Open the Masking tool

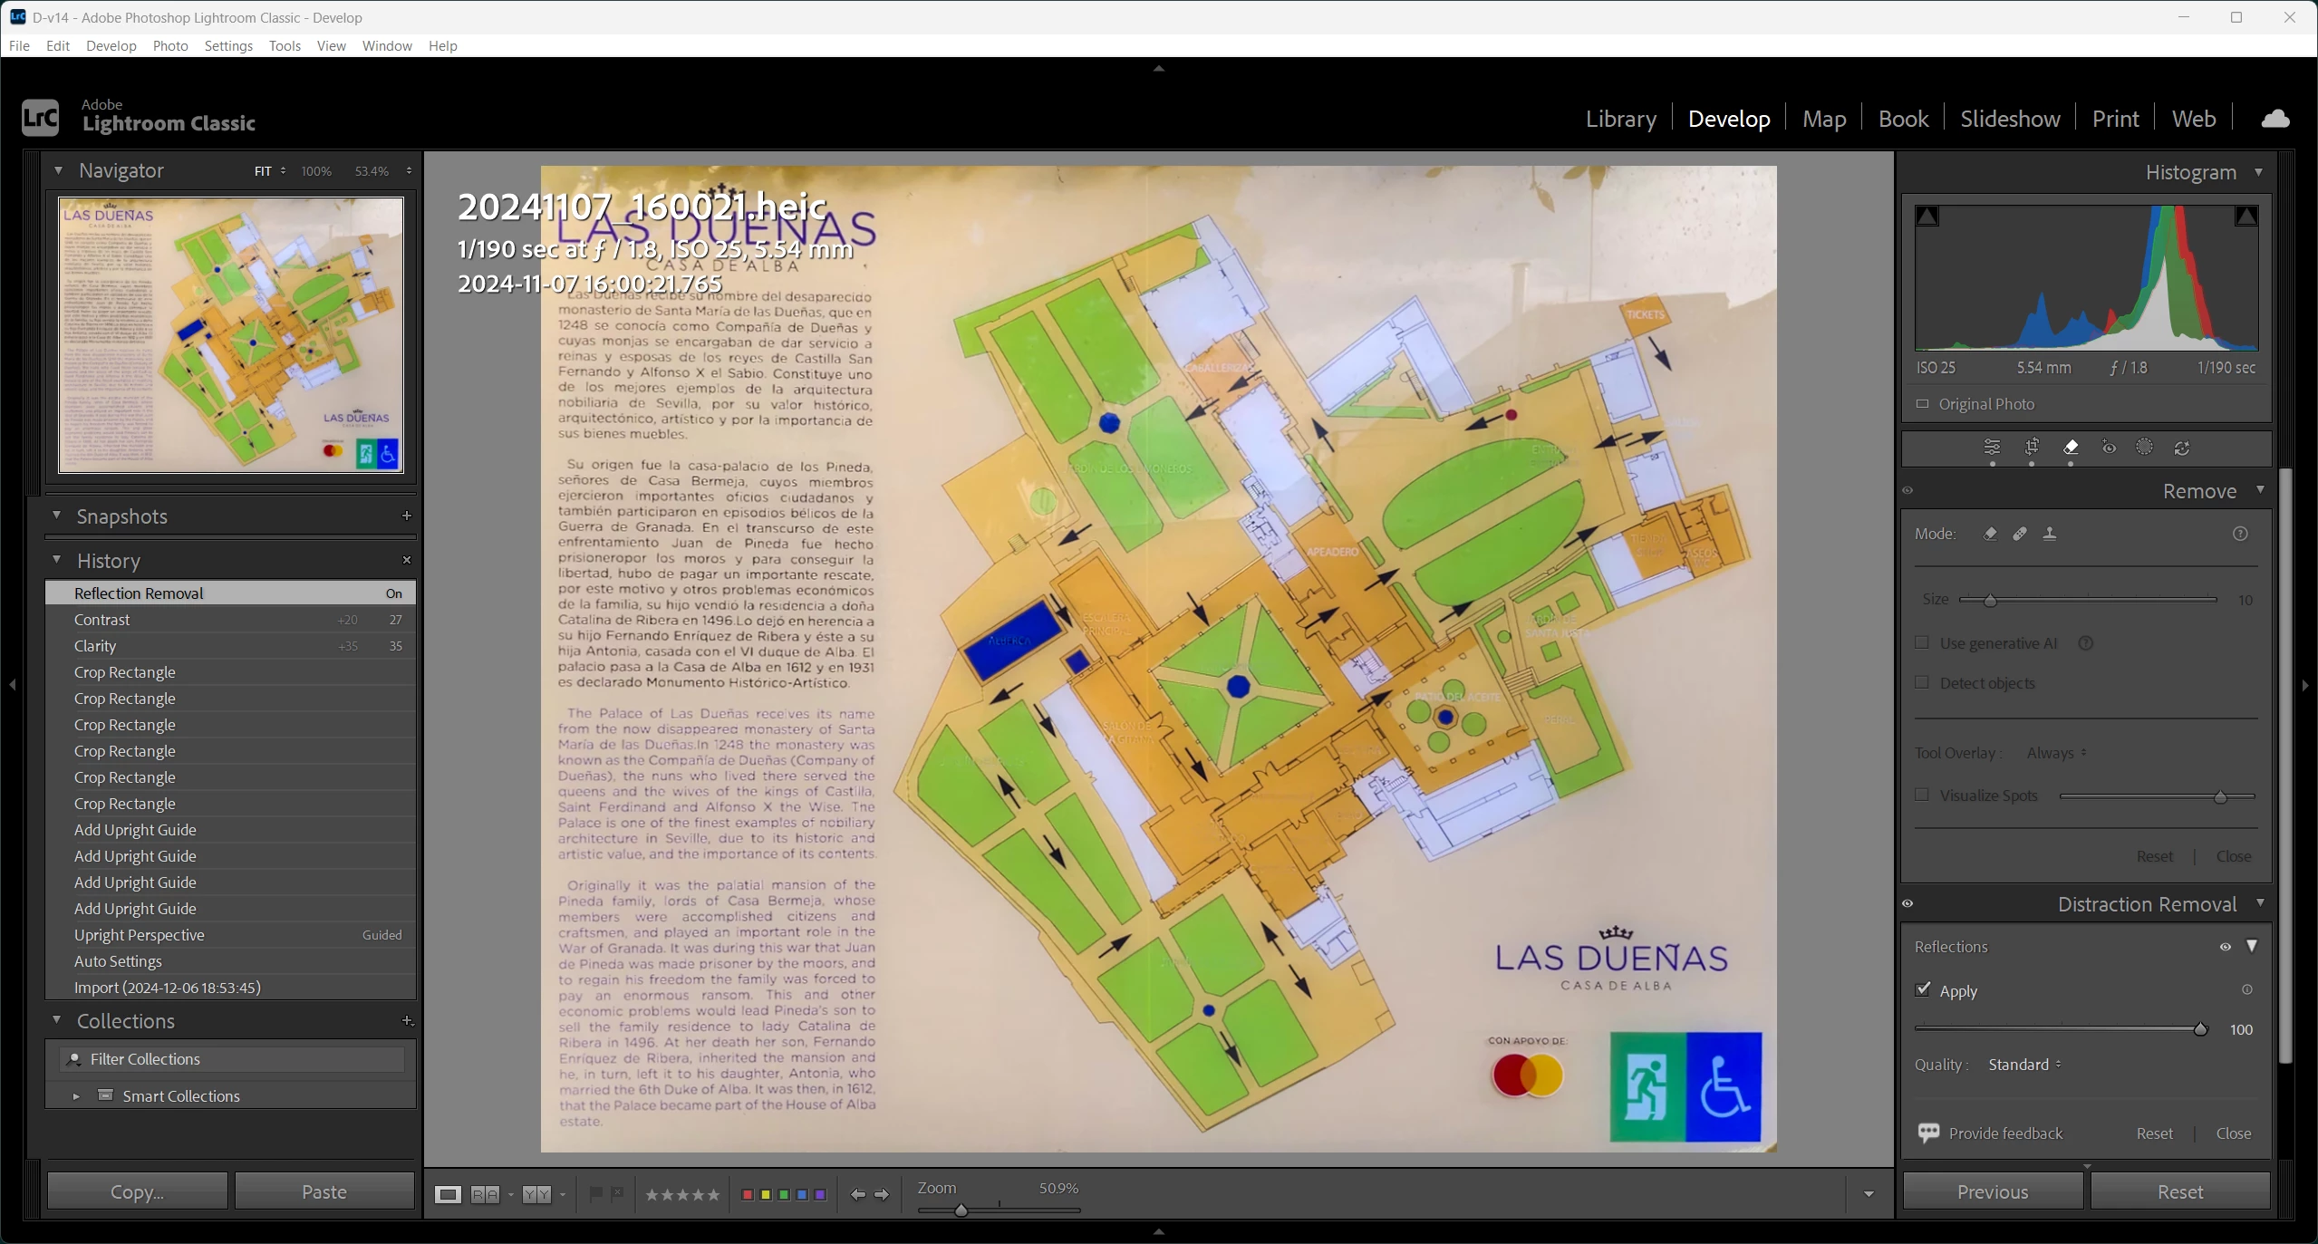(x=2144, y=448)
